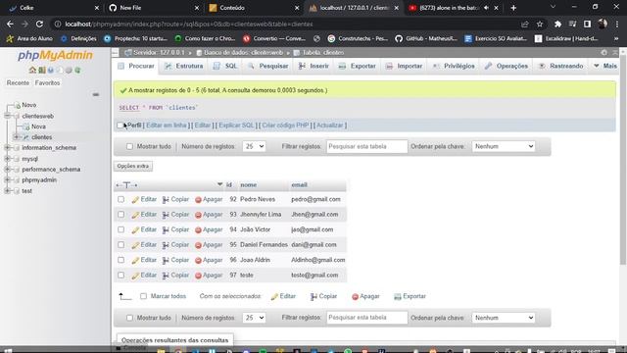Click the Exportar icon for selected rows
The image size is (627, 353).
pyautogui.click(x=397, y=296)
